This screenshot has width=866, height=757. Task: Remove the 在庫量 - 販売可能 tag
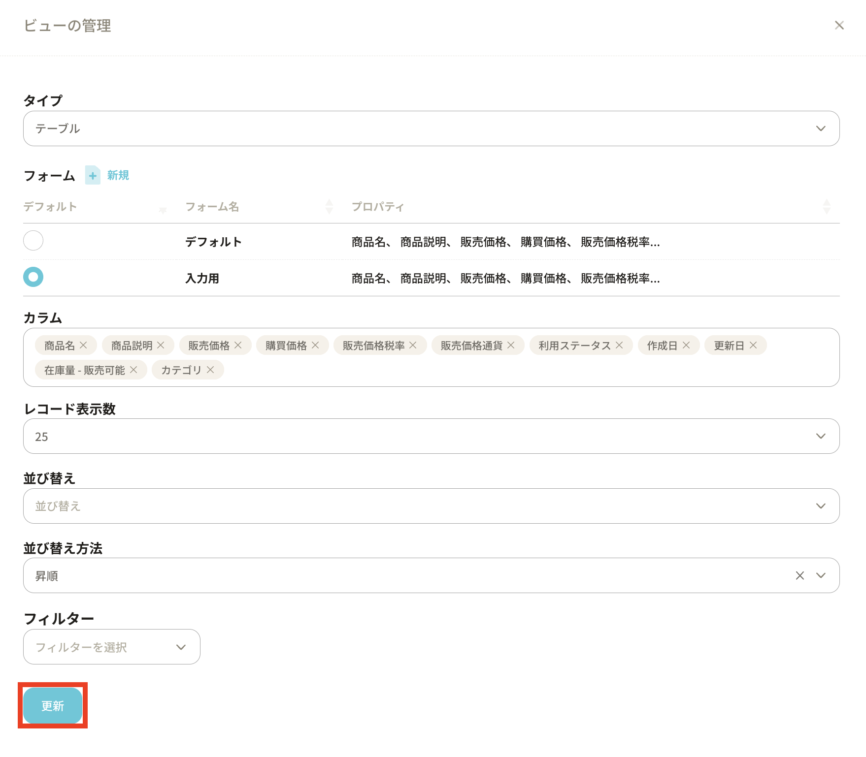133,370
